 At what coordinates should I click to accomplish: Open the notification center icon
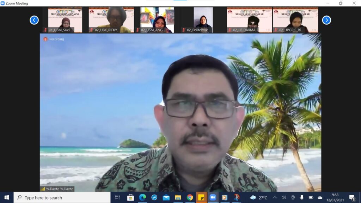pos(352,197)
